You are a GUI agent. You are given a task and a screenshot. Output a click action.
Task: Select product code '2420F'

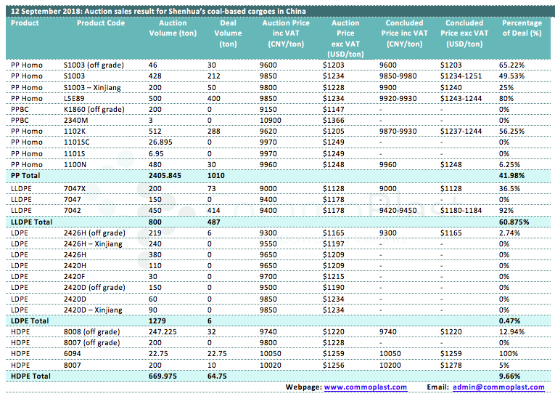coord(74,277)
